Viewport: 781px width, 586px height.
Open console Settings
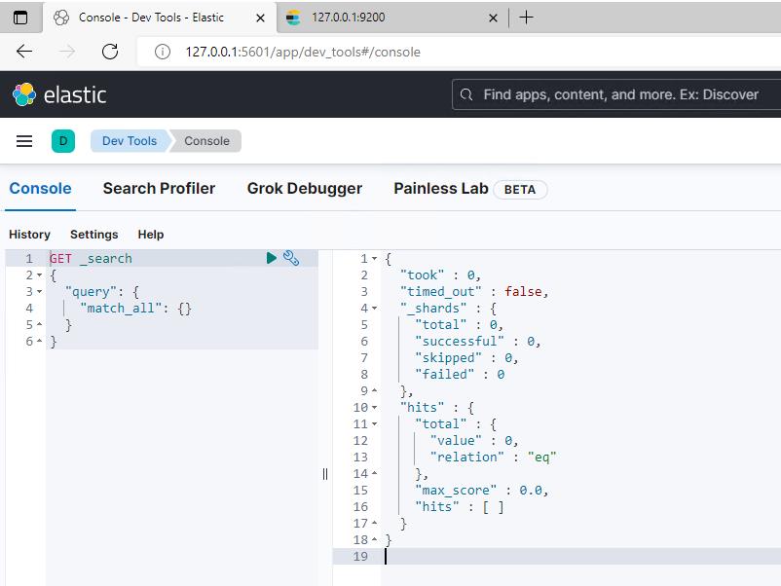[x=94, y=234]
